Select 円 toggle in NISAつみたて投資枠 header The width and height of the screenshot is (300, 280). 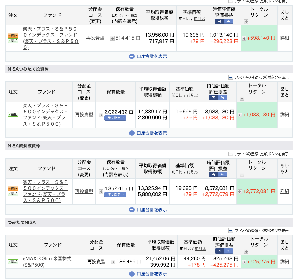[x=214, y=98]
